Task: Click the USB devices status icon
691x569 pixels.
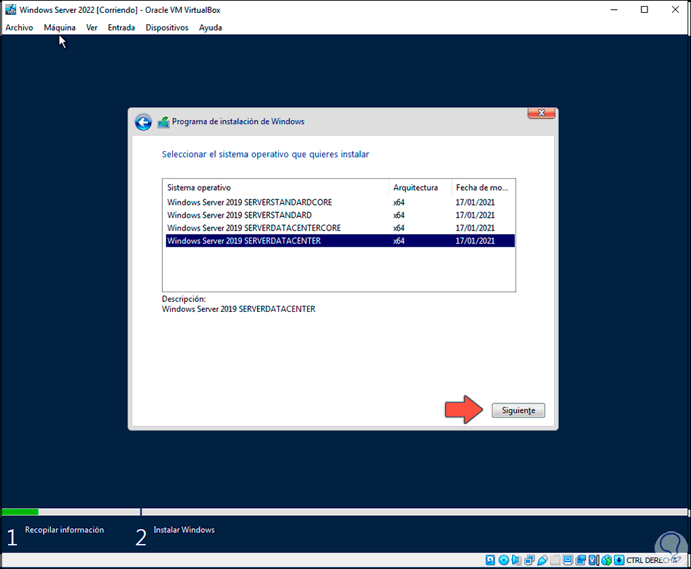Action: (542, 560)
